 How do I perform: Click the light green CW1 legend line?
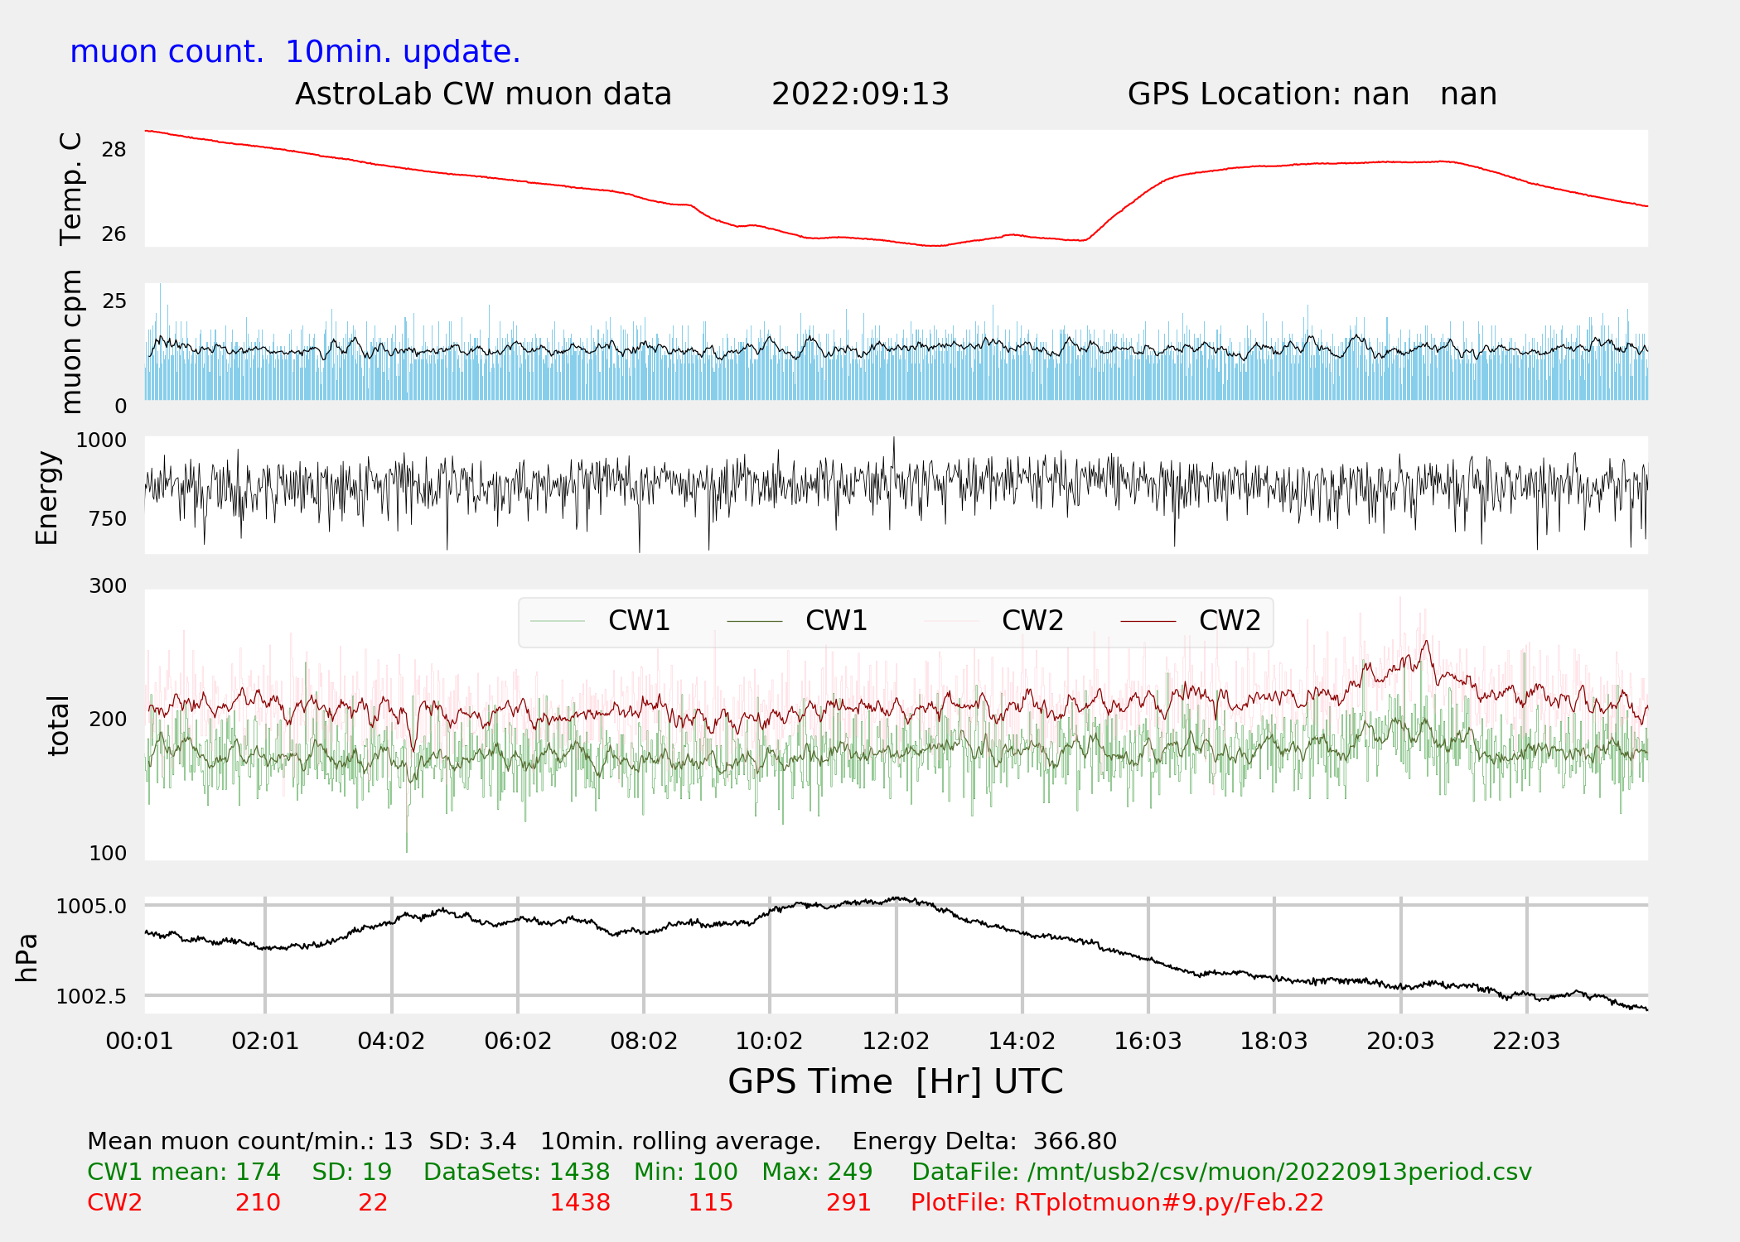point(558,621)
